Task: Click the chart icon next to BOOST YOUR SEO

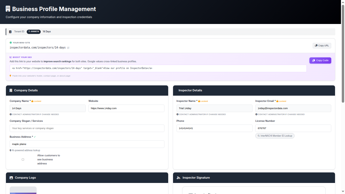Action: (11, 57)
